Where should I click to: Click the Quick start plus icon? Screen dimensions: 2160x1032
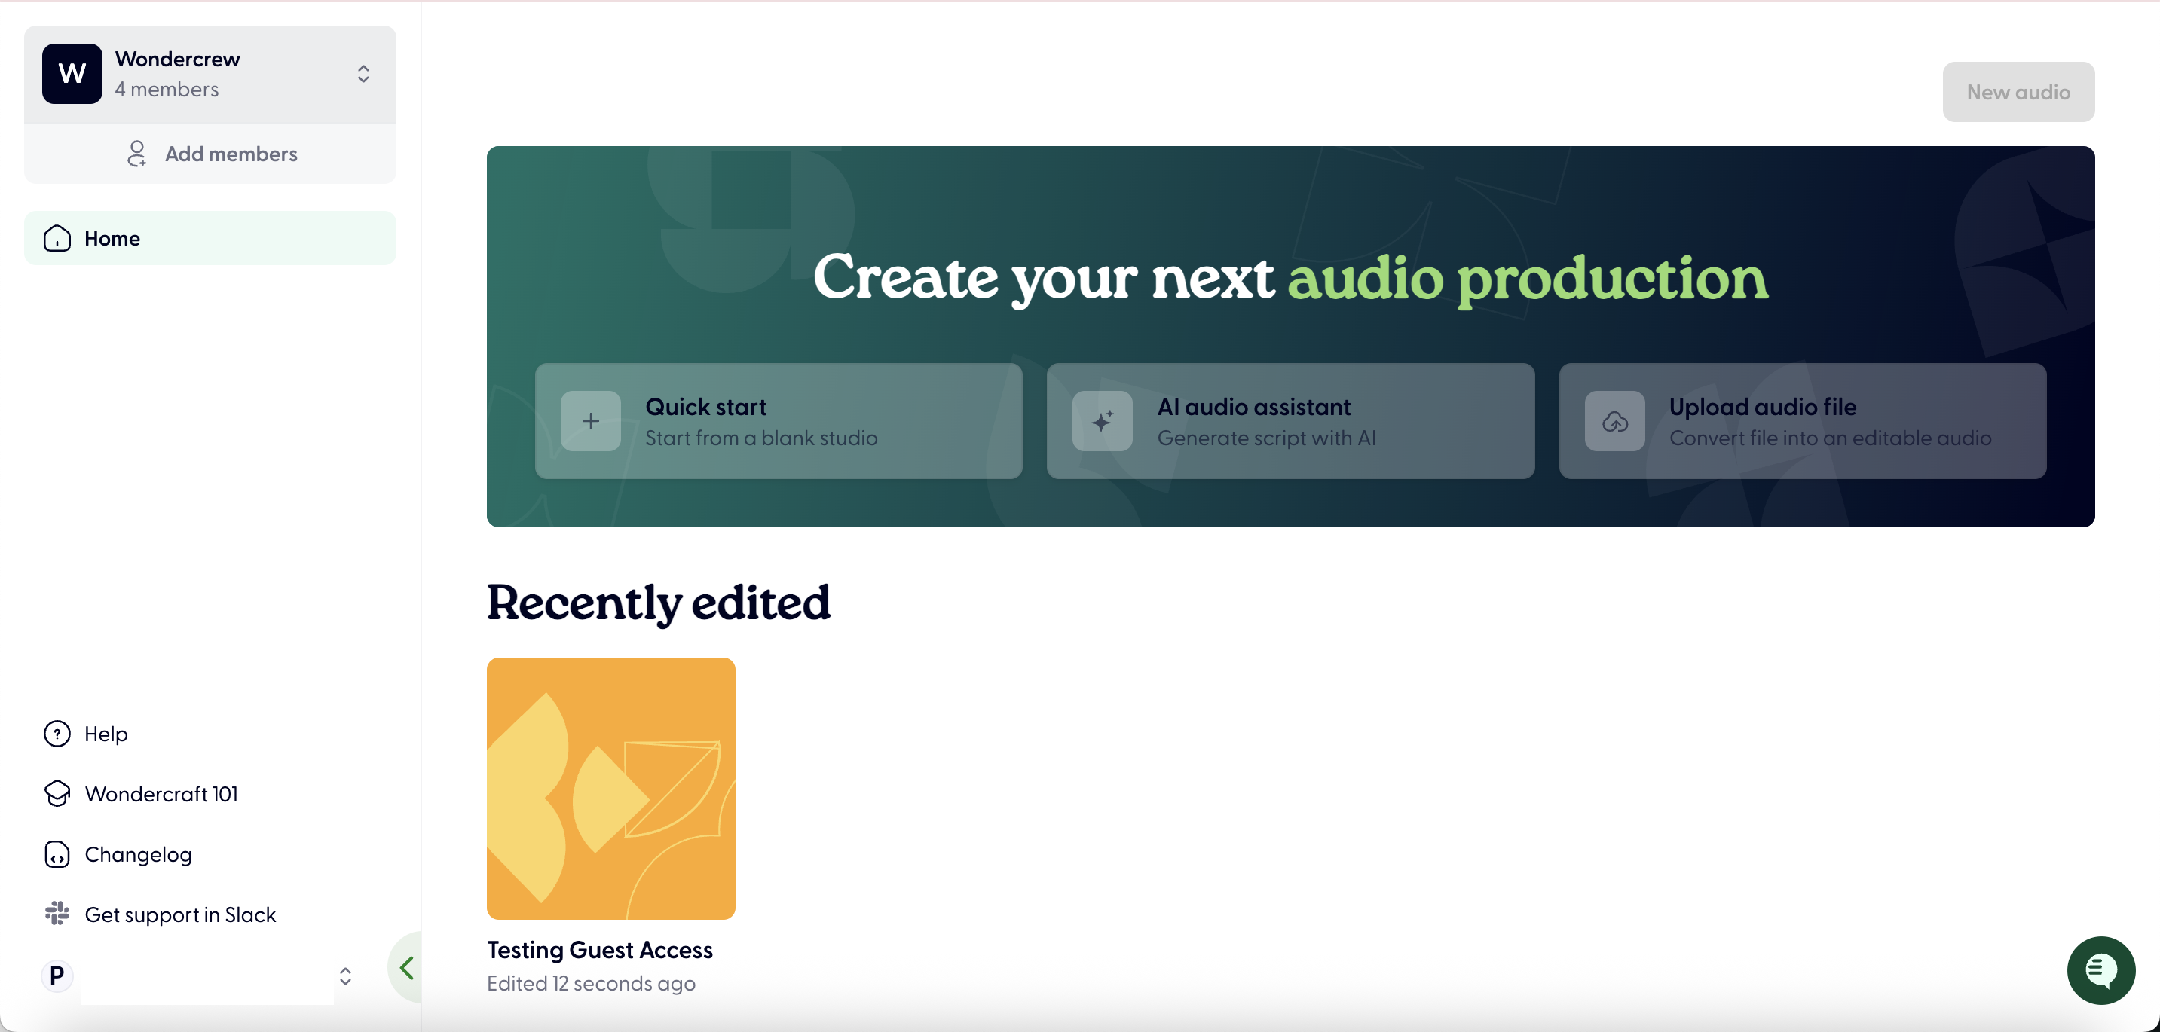(590, 421)
